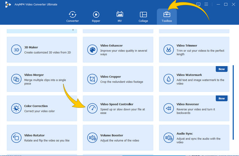The image size is (239, 156).
Task: Maximize the AnyMP4 window
Action: click(x=226, y=4)
